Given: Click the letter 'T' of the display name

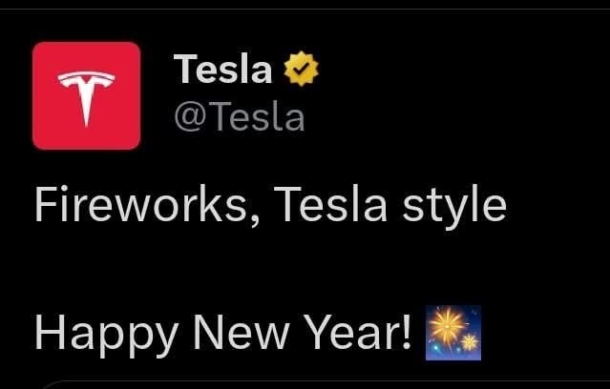Looking at the screenshot, I should [183, 70].
